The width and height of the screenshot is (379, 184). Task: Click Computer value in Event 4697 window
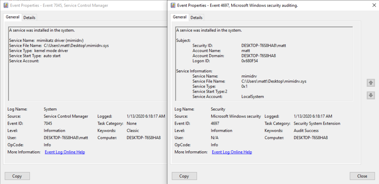pyautogui.click(x=311, y=138)
